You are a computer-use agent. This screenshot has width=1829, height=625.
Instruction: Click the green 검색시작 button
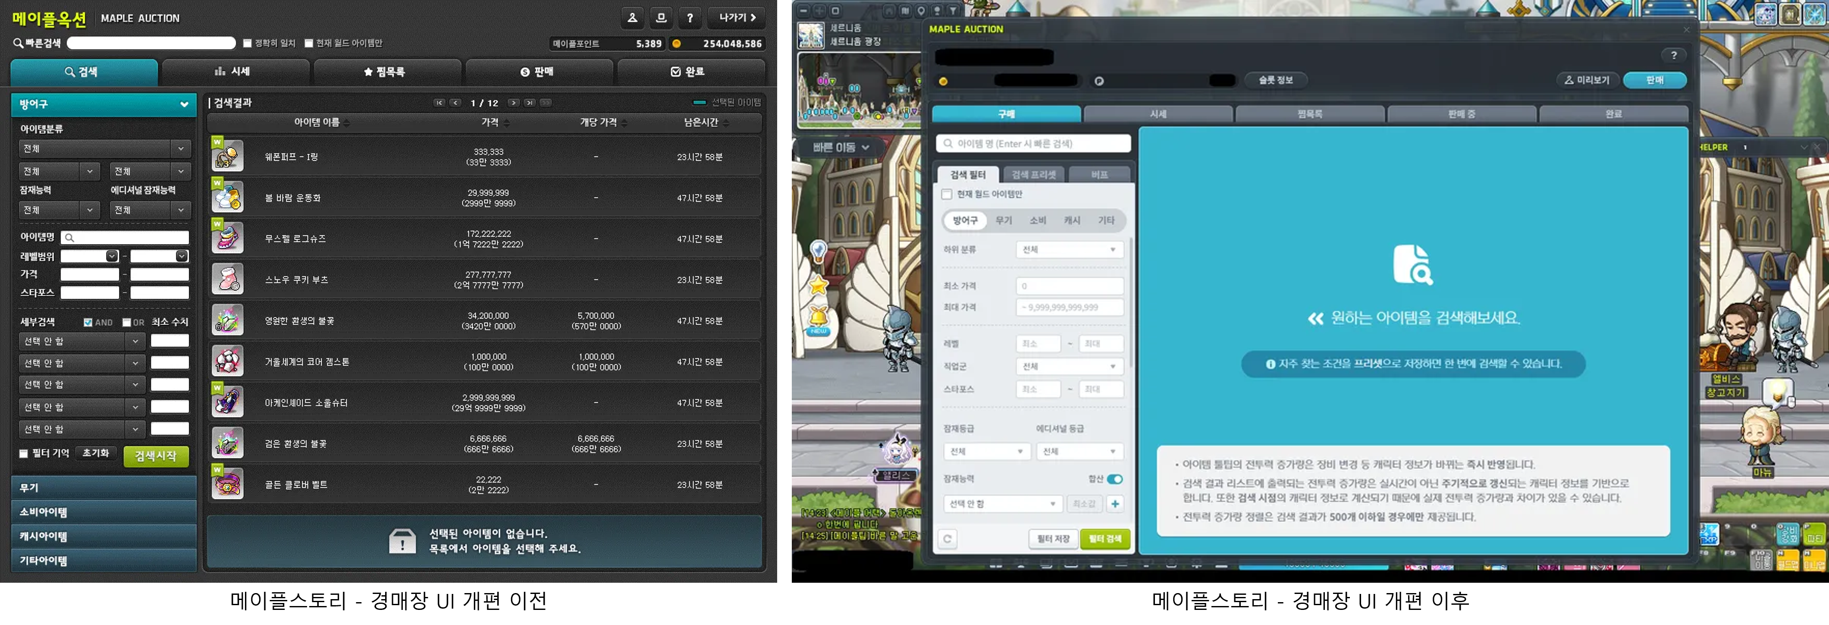pos(156,456)
